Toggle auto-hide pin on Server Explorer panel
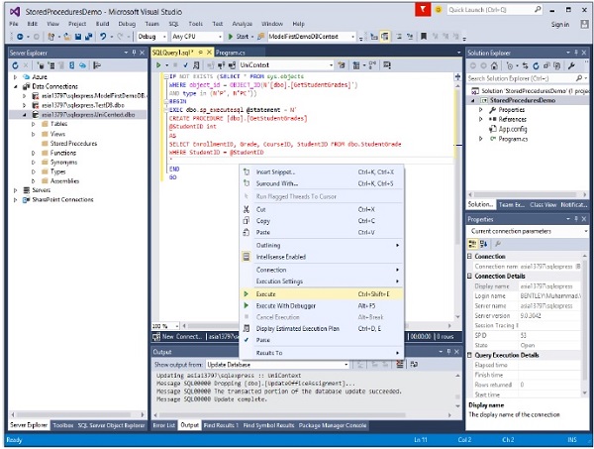594x449 pixels. point(136,51)
